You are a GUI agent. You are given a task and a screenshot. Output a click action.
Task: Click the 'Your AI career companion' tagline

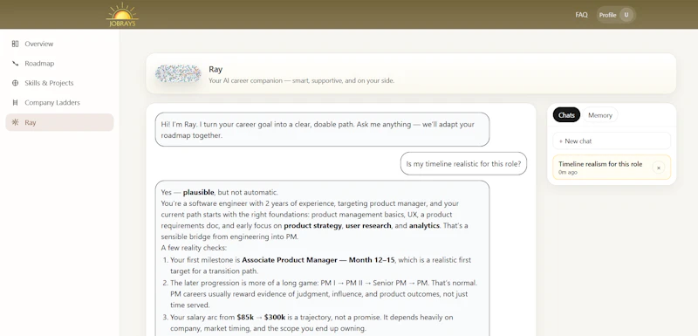point(301,80)
